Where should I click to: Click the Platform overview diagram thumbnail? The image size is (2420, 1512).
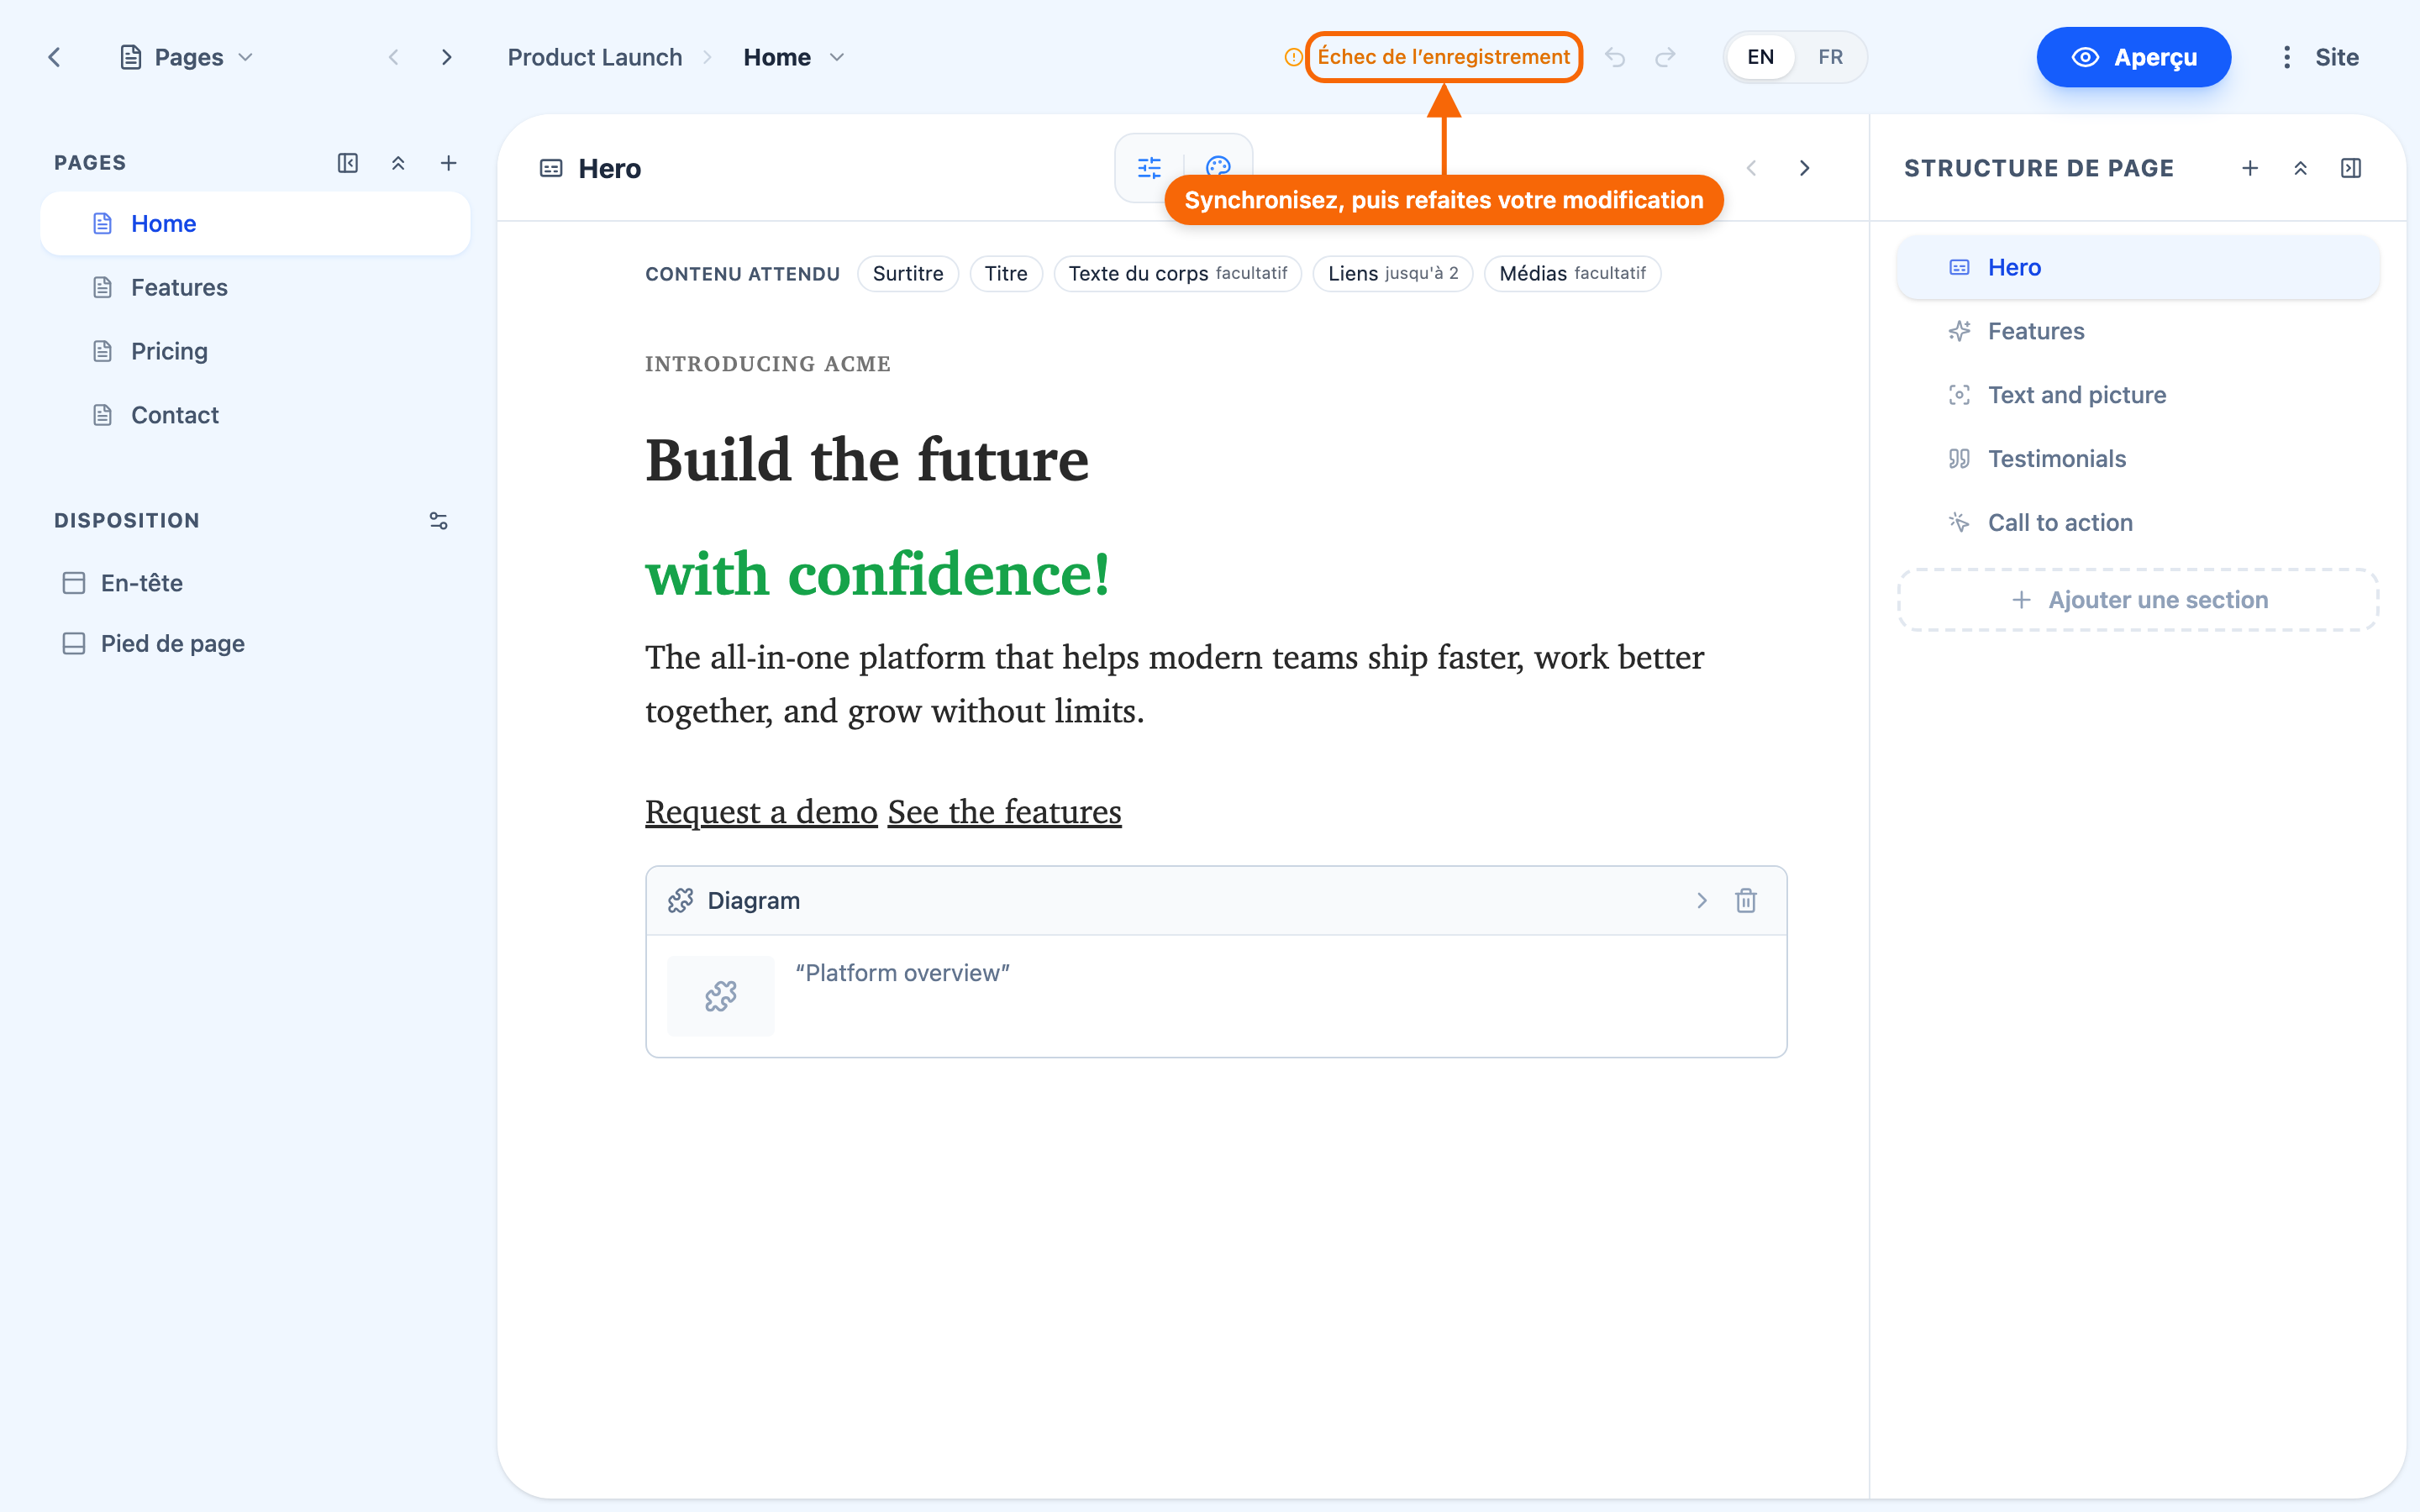click(720, 995)
